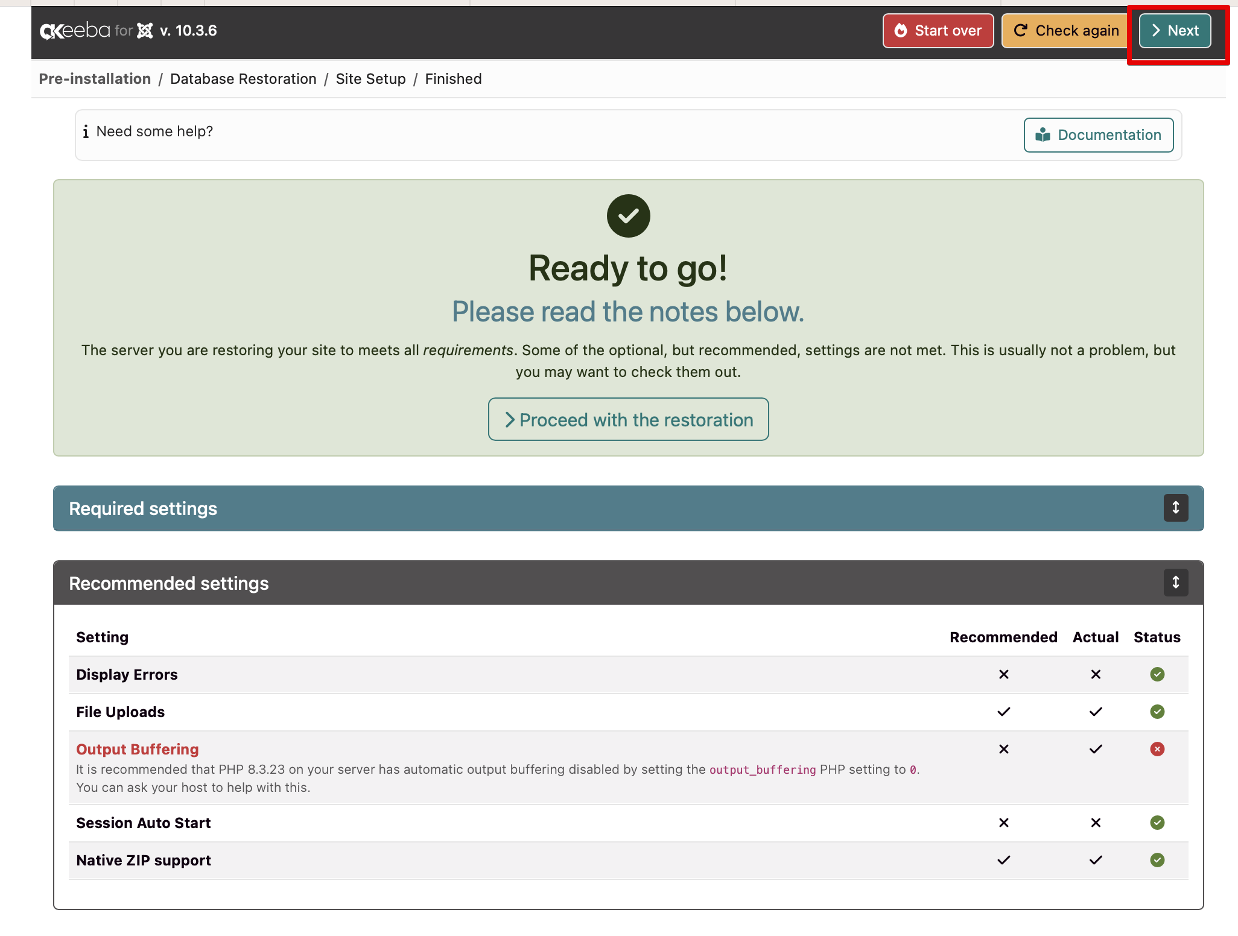Click the Display Errors actual X mark
The width and height of the screenshot is (1238, 936).
click(1096, 674)
